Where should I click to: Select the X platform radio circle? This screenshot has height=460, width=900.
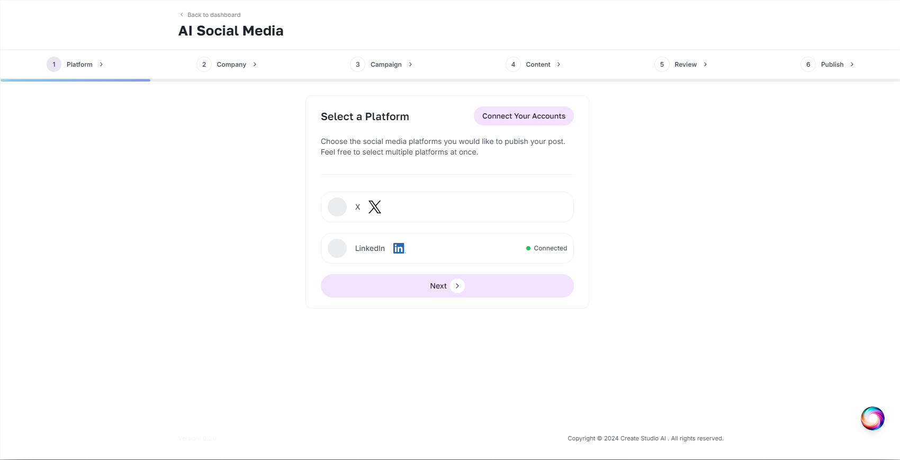(x=337, y=207)
